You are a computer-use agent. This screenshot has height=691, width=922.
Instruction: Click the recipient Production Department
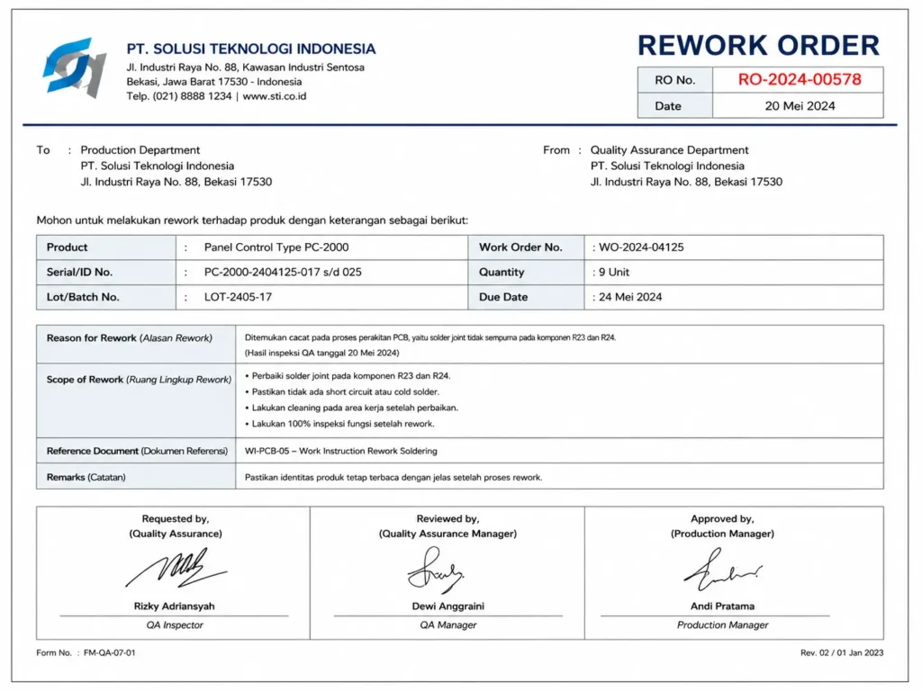coord(140,150)
